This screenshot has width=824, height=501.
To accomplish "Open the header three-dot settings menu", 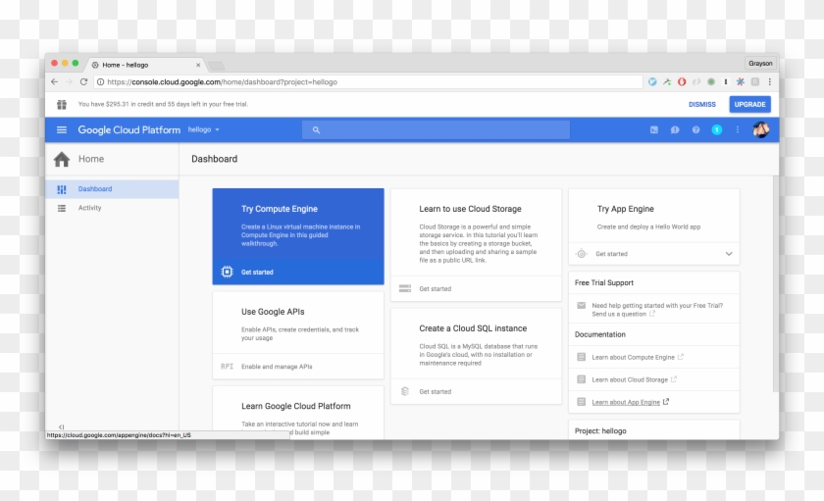I will [738, 129].
